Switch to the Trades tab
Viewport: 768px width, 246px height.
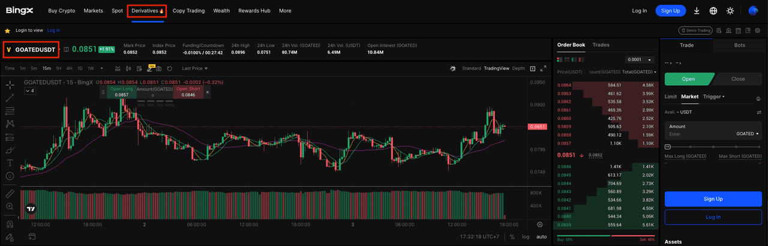tap(601, 45)
